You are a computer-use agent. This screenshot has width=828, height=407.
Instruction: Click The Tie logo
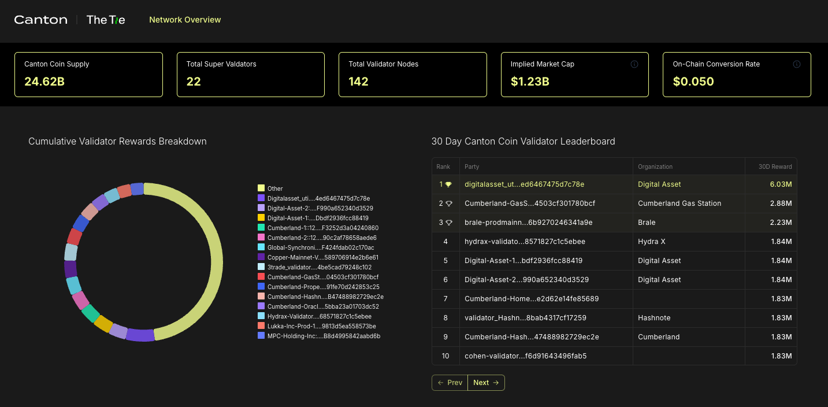pos(105,19)
